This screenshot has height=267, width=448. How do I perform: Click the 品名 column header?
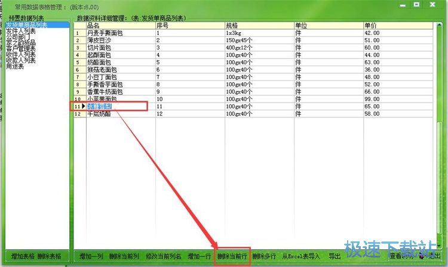coord(121,26)
